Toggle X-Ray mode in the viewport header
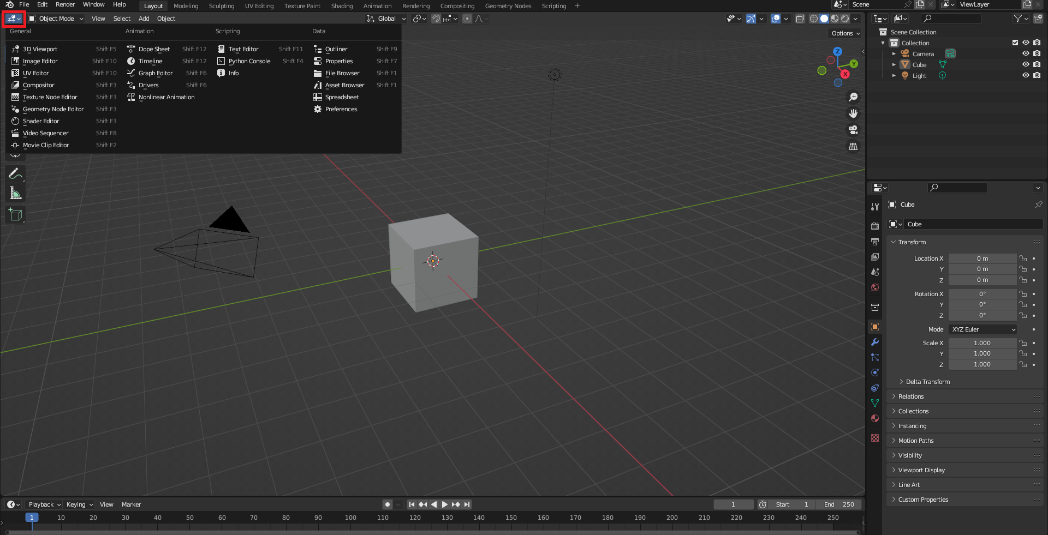The height and width of the screenshot is (535, 1048). 800,19
